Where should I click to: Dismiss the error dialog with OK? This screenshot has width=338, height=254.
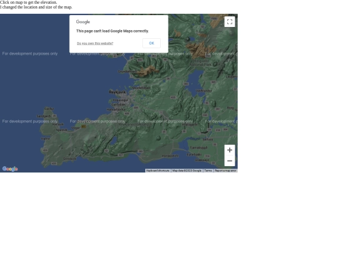(151, 43)
